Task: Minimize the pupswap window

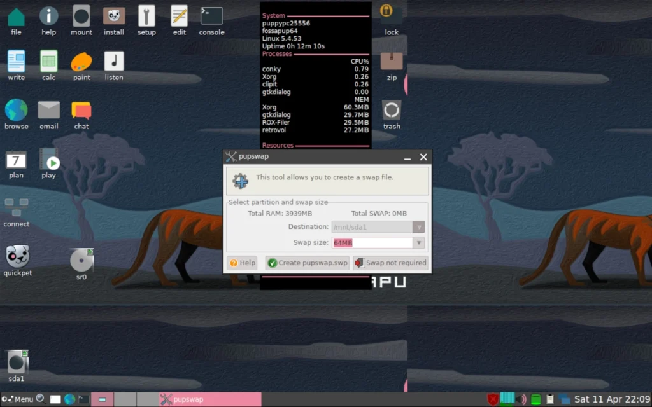Action: (x=407, y=157)
